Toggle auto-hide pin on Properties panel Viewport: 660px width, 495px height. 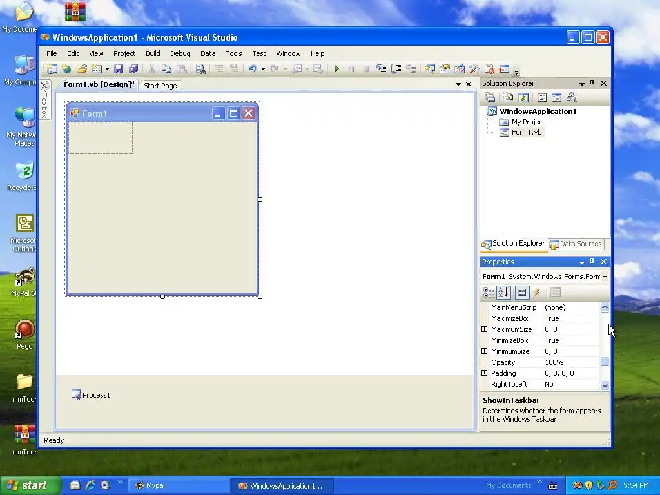pos(592,262)
